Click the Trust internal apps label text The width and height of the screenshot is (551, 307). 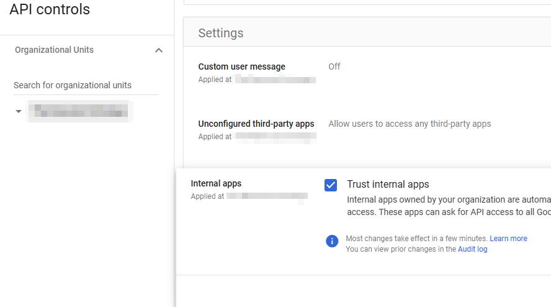coord(388,185)
